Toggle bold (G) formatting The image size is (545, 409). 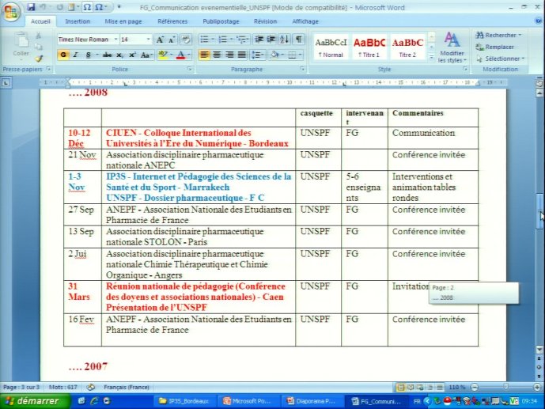(x=63, y=55)
